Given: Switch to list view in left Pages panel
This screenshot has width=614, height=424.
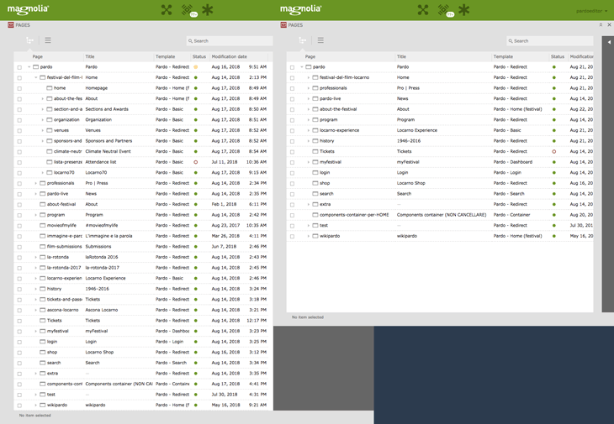Looking at the screenshot, I should pos(48,40).
